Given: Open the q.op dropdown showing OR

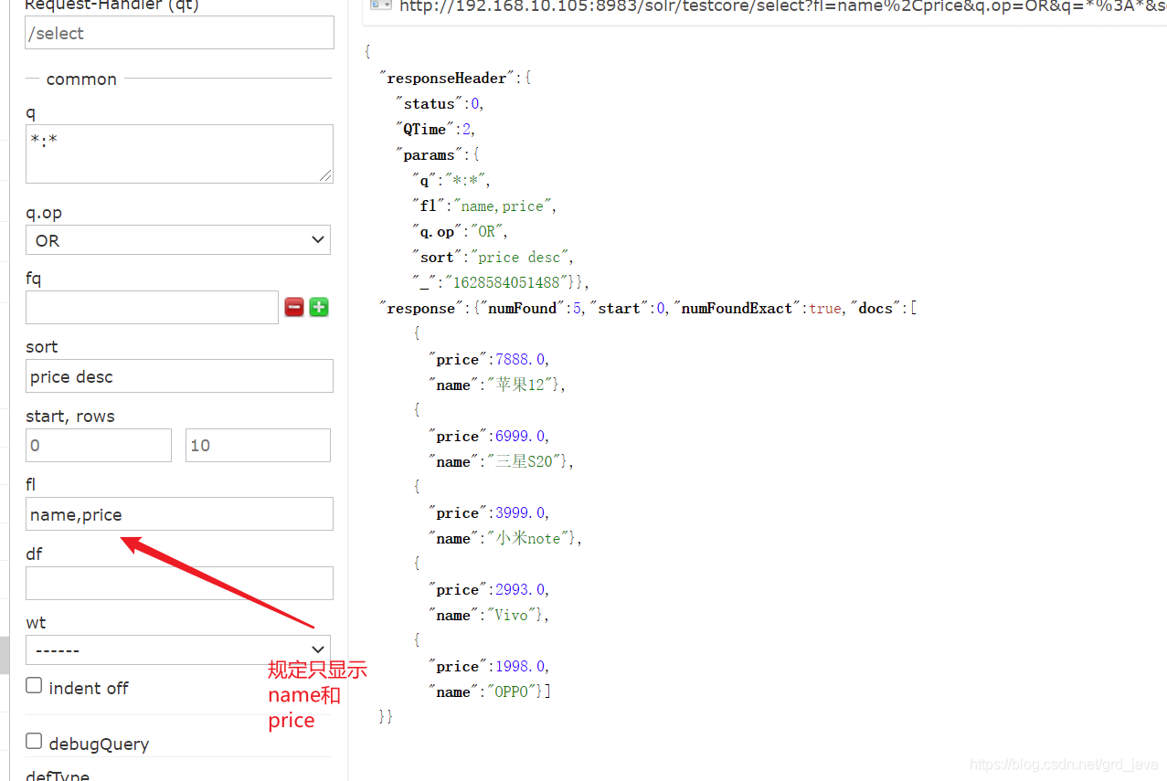Looking at the screenshot, I should coord(178,240).
